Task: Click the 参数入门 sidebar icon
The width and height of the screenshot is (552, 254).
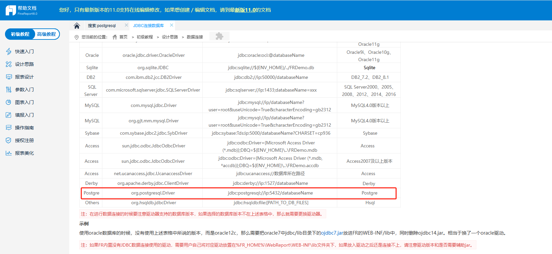Action: [x=9, y=90]
